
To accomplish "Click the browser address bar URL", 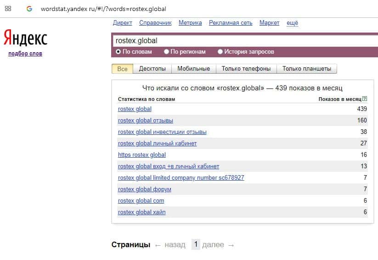I will click(x=103, y=9).
